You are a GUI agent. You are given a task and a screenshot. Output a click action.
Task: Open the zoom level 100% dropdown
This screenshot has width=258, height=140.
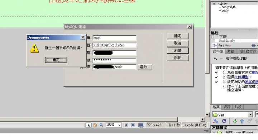120,125
